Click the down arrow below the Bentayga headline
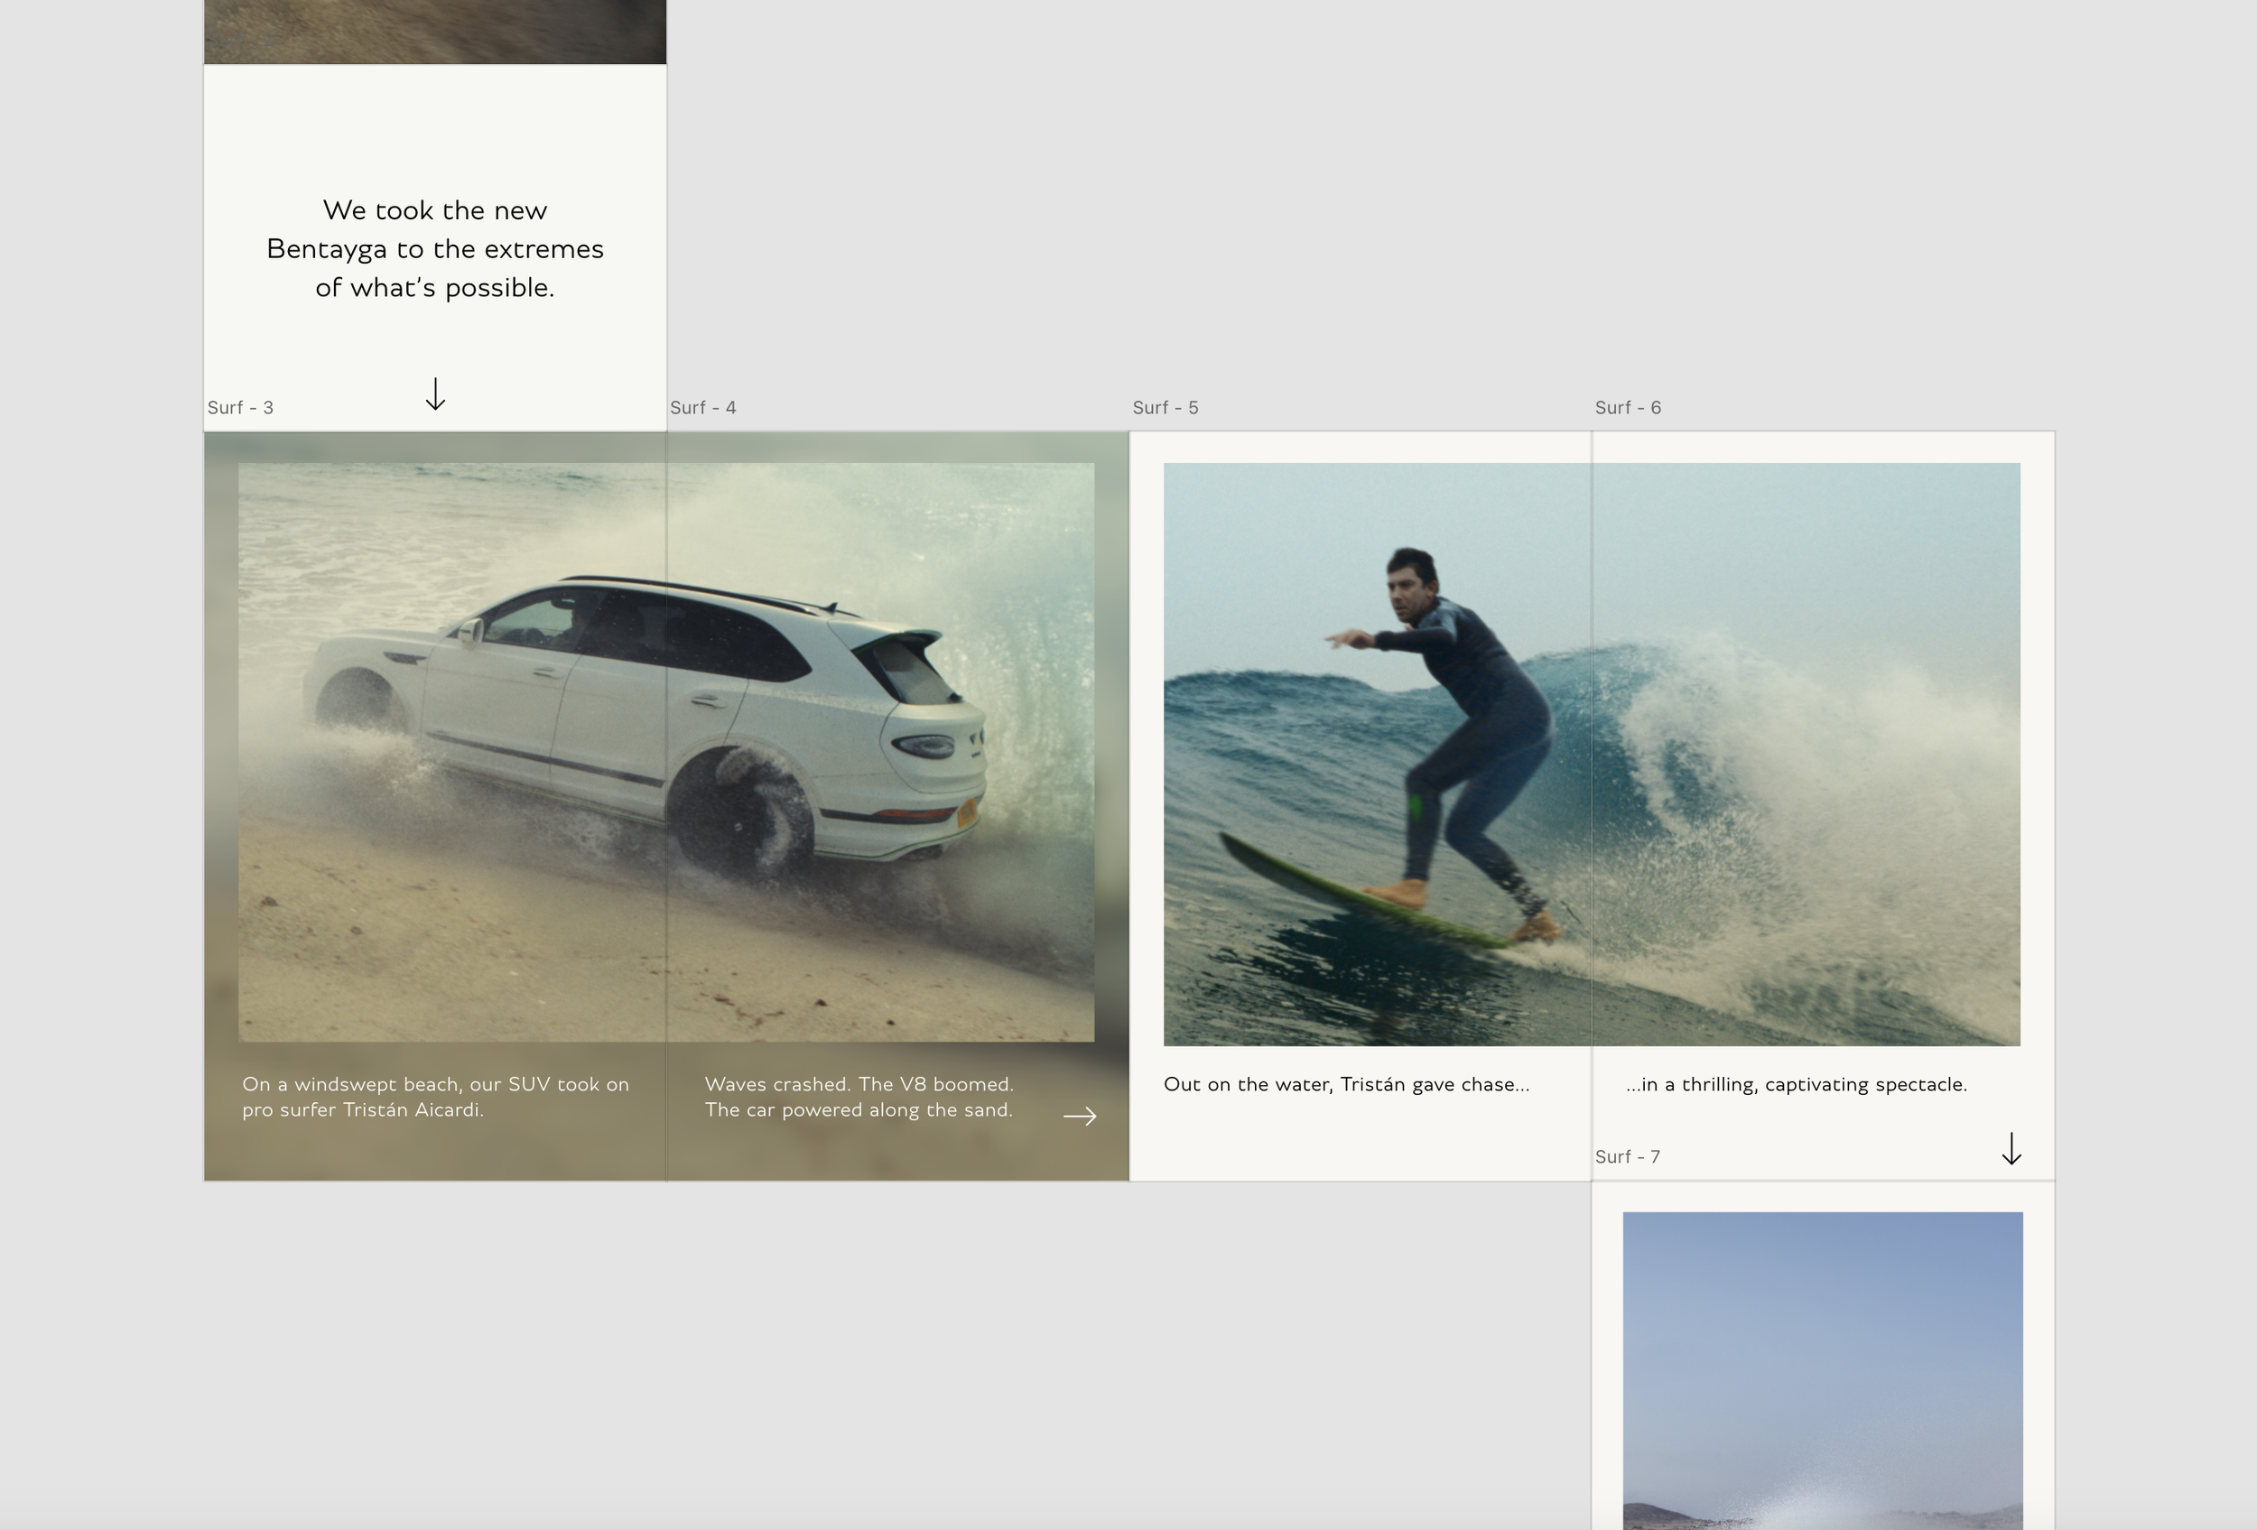This screenshot has height=1530, width=2257. pyautogui.click(x=435, y=394)
